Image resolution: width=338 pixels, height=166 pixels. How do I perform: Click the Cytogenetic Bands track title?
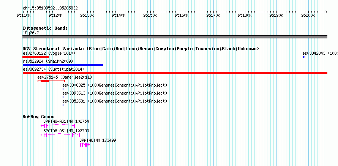pyautogui.click(x=45, y=28)
